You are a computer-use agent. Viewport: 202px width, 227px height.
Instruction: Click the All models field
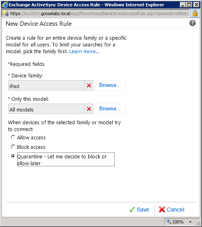(47, 109)
